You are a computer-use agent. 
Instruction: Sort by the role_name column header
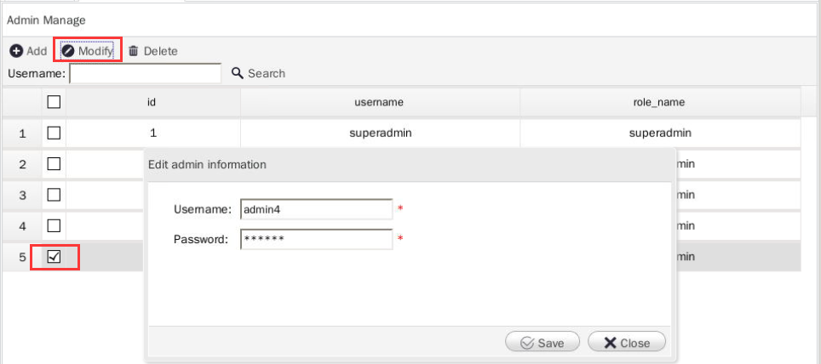click(660, 102)
